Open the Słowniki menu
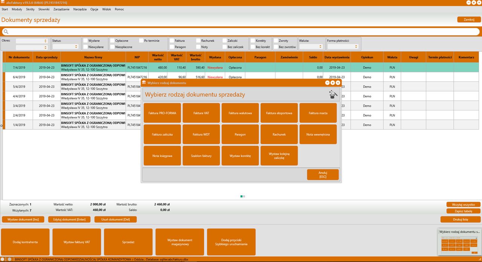The height and width of the screenshot is (262, 482). tap(44, 9)
